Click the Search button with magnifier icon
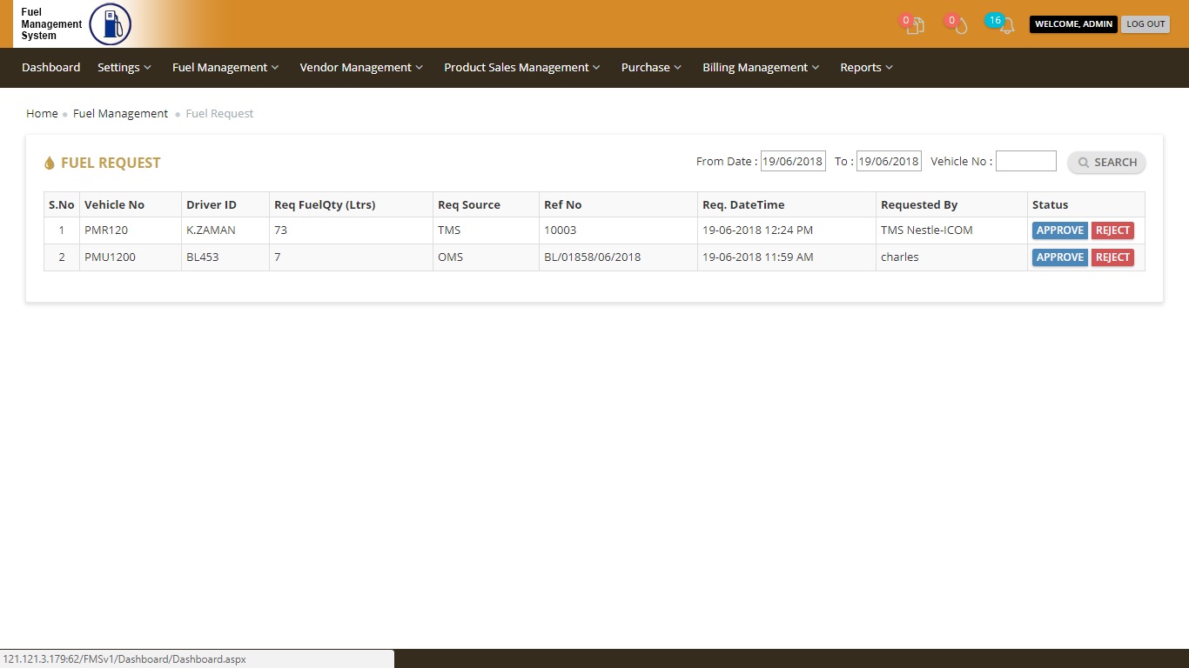Viewport: 1189px width, 668px height. (1106, 163)
